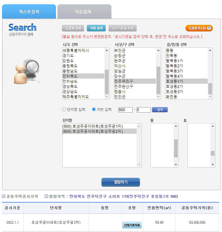Select 호성주공아파트(호성주공1차) in the 단지명 list

tap(99, 126)
